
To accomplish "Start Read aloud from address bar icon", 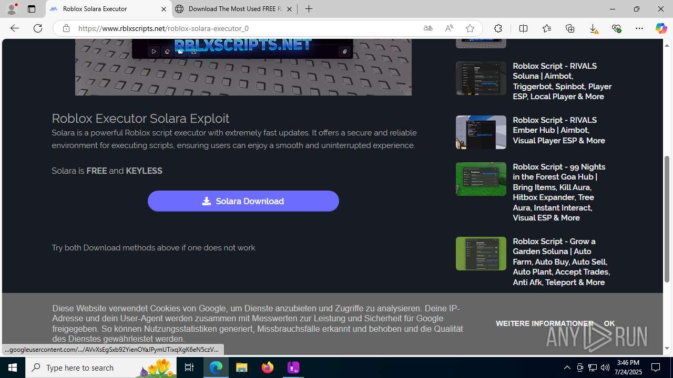I will point(449,28).
